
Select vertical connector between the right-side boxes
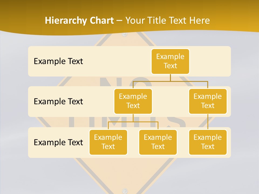tap(208, 122)
